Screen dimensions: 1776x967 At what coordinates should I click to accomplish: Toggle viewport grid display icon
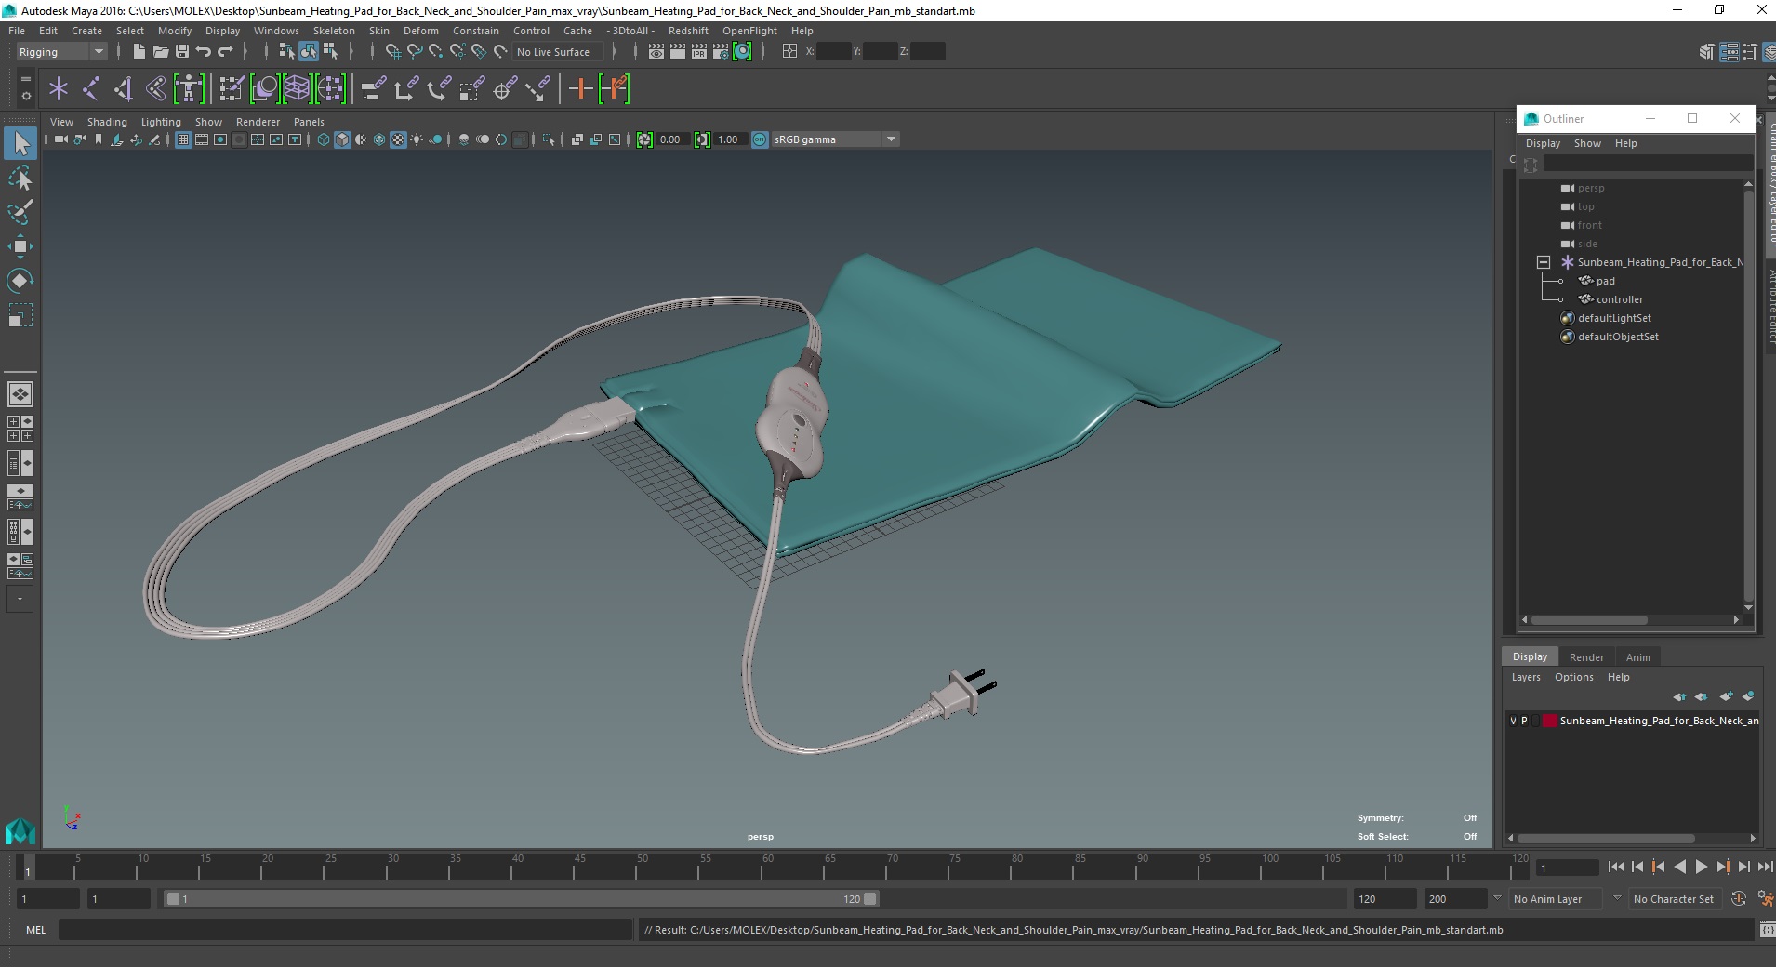pos(183,139)
